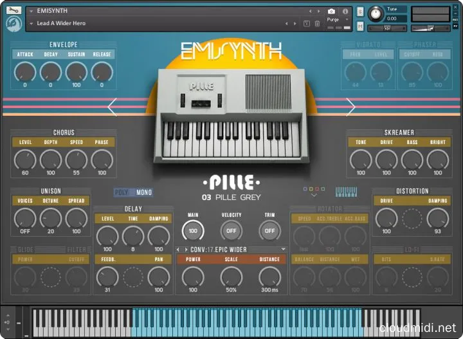Solo the instrument with the S button
Screen dimensions: 463x339
coord(359,12)
